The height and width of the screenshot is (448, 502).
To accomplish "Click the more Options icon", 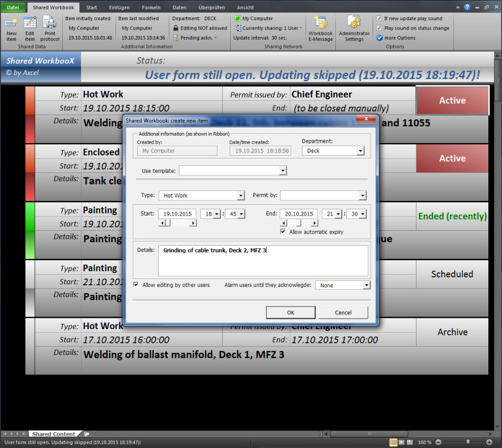I will [380, 38].
